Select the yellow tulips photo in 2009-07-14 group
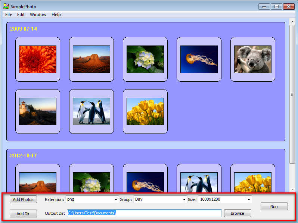 [145, 111]
